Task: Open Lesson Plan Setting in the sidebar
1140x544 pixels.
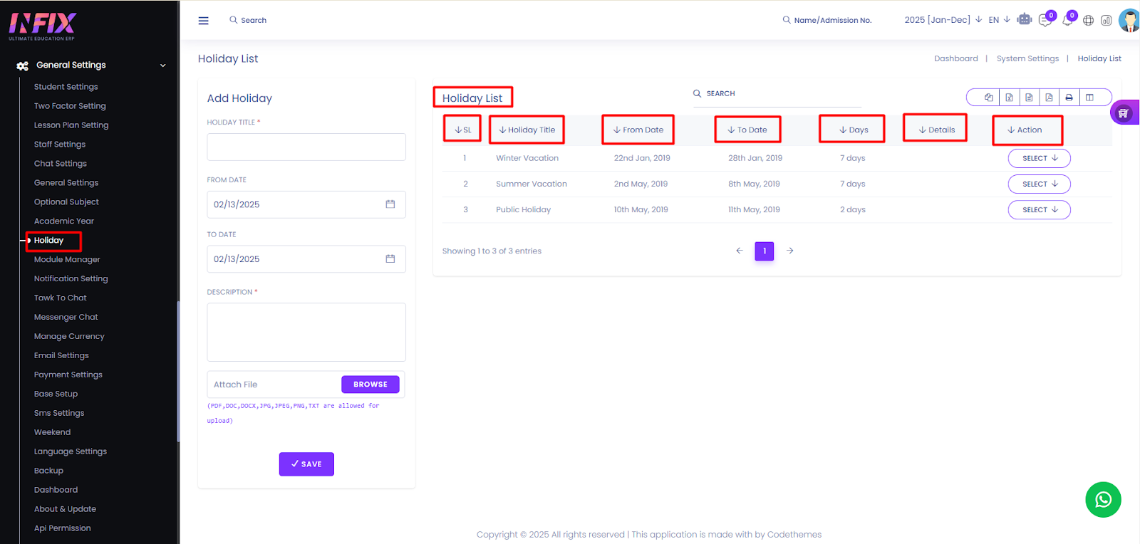Action: coord(71,125)
